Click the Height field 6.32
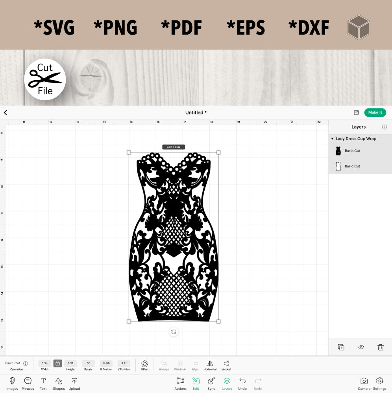The image size is (392, 393). coord(70,363)
